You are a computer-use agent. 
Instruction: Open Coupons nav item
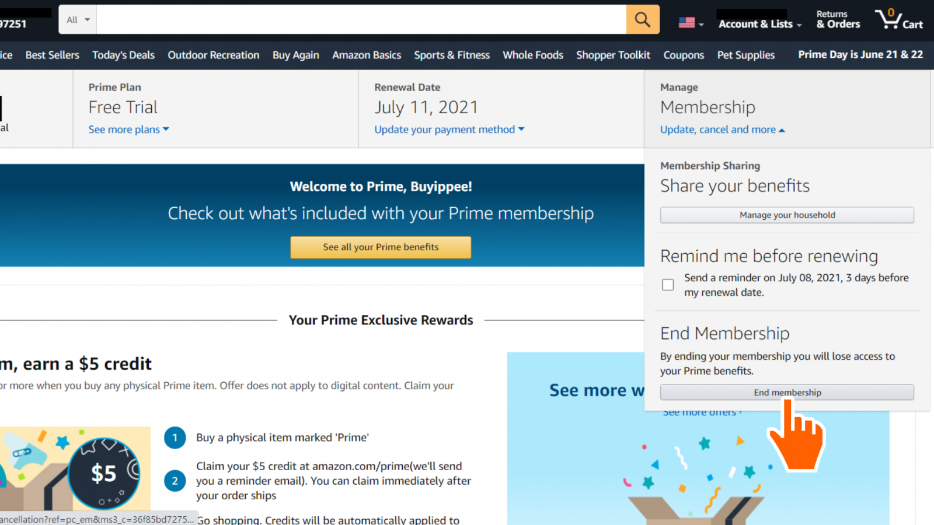click(684, 55)
